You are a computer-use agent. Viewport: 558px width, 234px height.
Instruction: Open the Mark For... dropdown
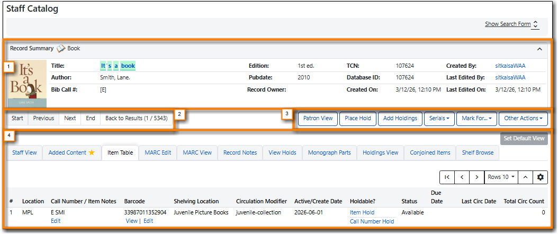(476, 119)
